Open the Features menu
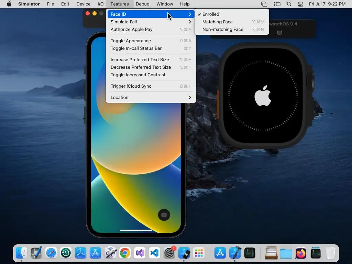The width and height of the screenshot is (352, 264). click(120, 4)
